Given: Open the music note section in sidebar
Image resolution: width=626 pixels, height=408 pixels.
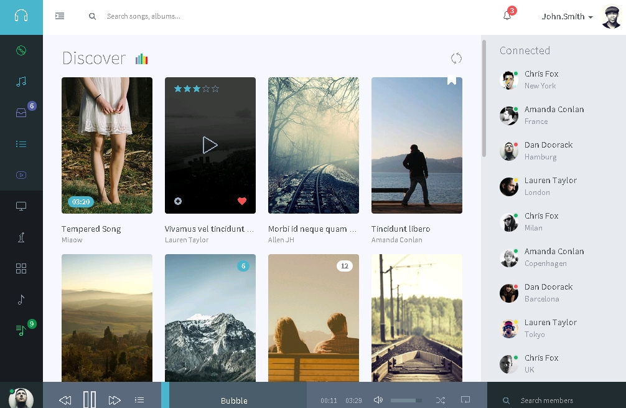Looking at the screenshot, I should pos(21,82).
